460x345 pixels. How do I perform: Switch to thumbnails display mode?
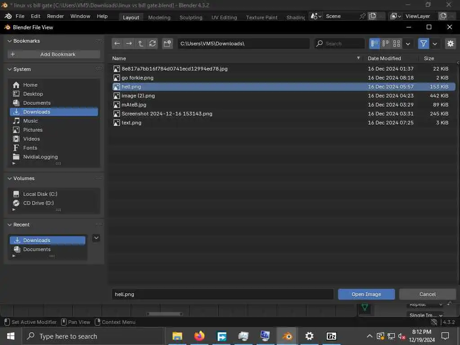click(x=397, y=44)
